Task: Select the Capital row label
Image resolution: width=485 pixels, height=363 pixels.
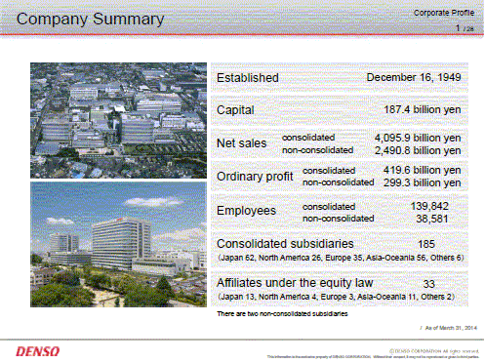Action: click(235, 110)
